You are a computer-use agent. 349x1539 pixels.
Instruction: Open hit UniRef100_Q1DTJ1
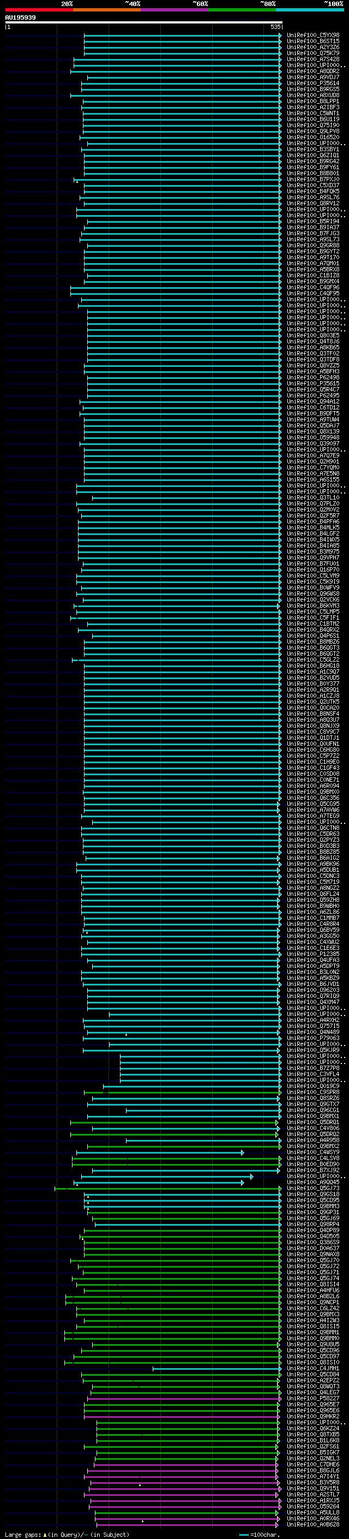pos(313,738)
